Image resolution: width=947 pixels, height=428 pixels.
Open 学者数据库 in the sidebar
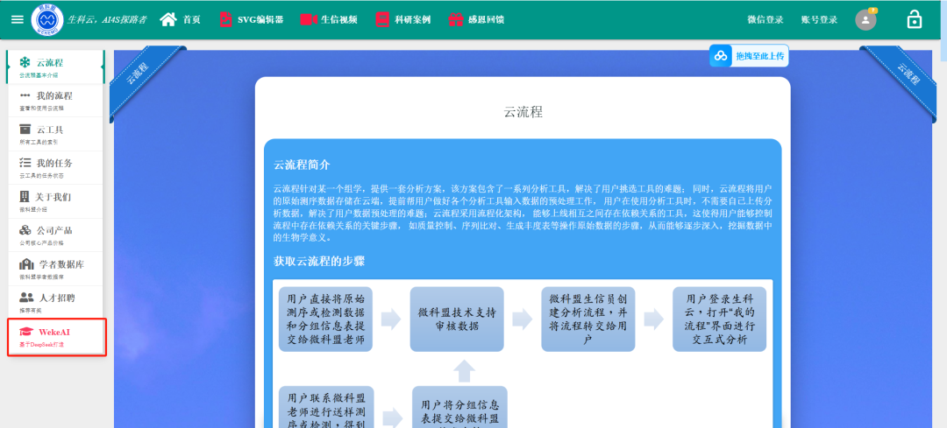pos(55,268)
